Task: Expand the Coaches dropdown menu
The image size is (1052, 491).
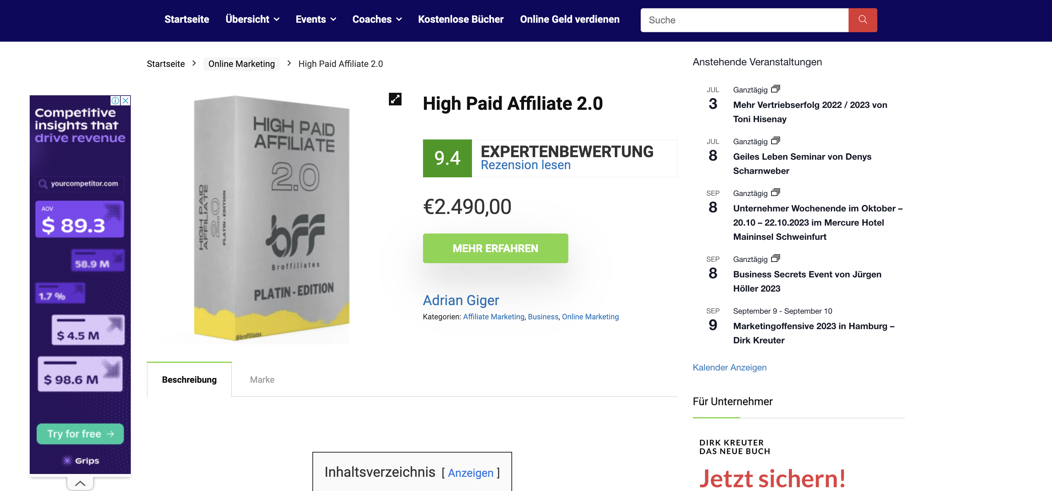Action: [377, 19]
